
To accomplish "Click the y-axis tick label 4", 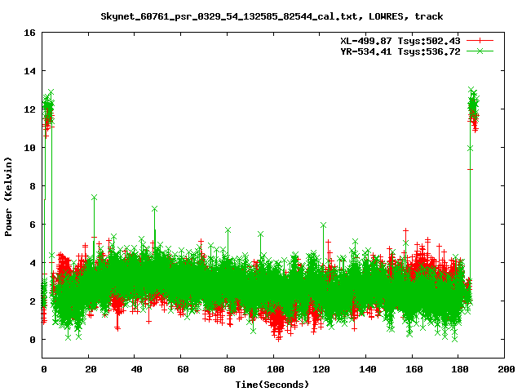I will 33,263.
